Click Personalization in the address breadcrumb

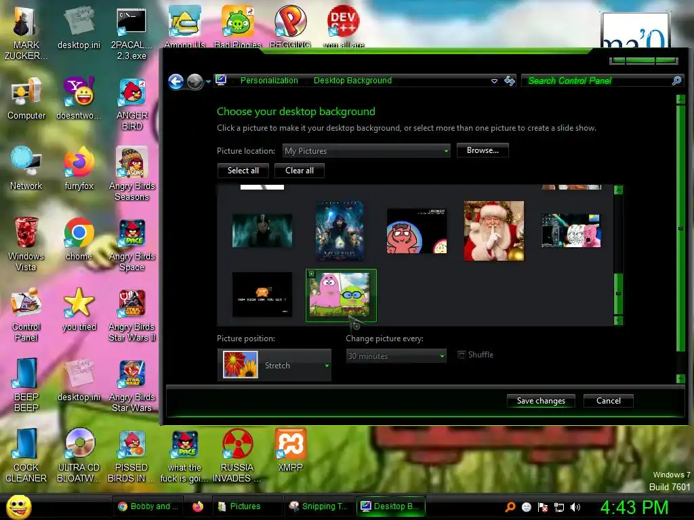point(269,81)
